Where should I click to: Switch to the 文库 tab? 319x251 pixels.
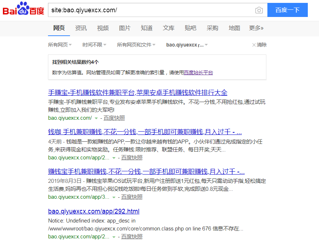pyautogui.click(x=169, y=28)
